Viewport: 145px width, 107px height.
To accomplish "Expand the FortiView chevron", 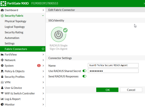I will point(43,55).
